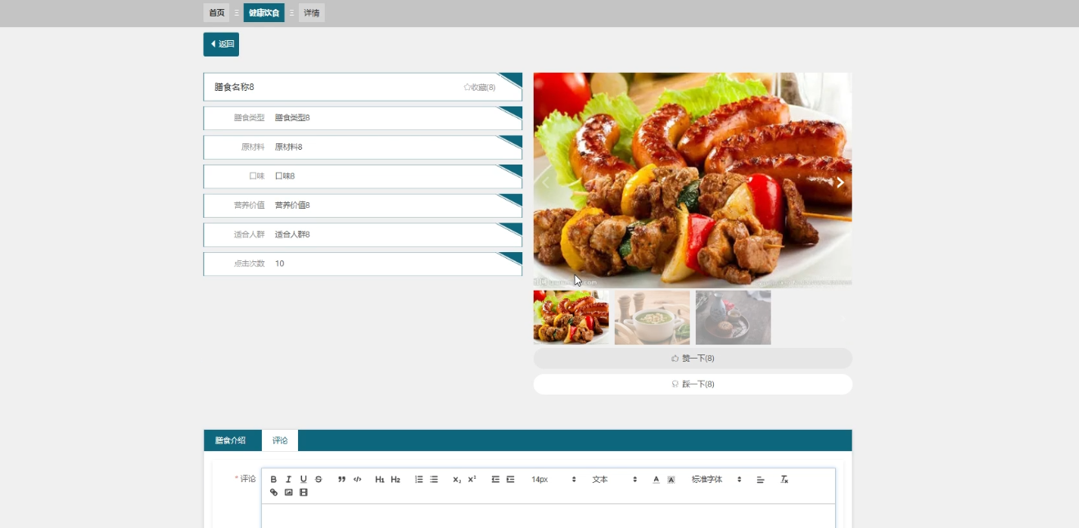
Task: Open the text alignment options
Action: 760,480
